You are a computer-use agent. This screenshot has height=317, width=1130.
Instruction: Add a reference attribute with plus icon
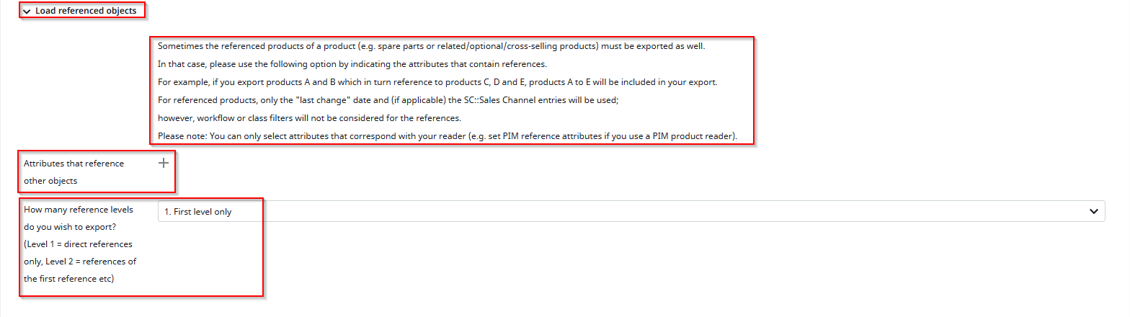point(164,163)
